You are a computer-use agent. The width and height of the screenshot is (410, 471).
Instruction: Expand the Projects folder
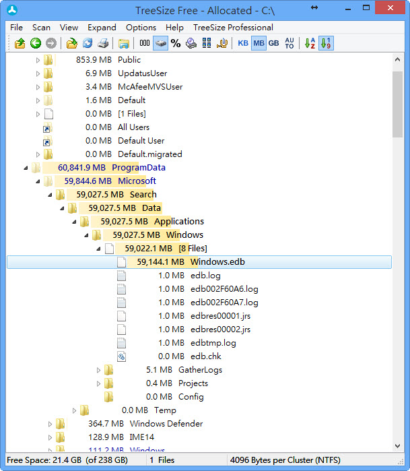tap(98, 383)
